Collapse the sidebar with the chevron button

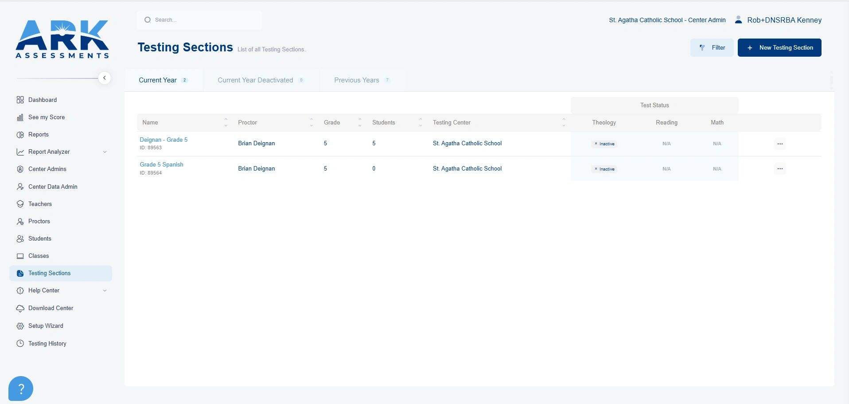pos(105,78)
